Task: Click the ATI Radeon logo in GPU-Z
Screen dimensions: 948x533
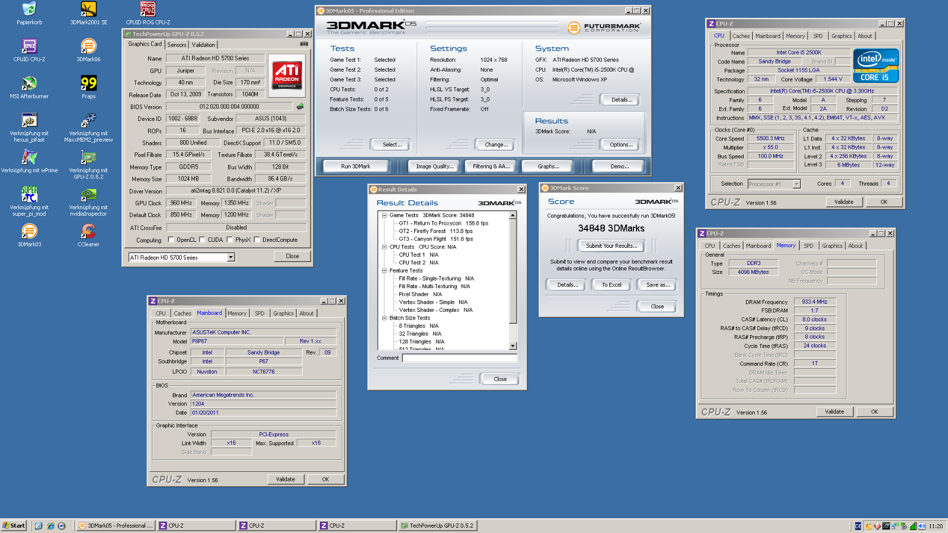Action: click(287, 75)
